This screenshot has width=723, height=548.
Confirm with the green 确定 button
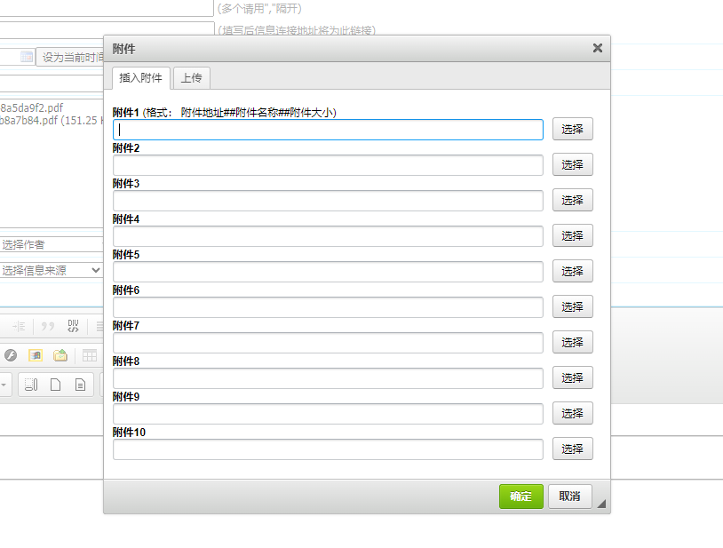tap(521, 496)
